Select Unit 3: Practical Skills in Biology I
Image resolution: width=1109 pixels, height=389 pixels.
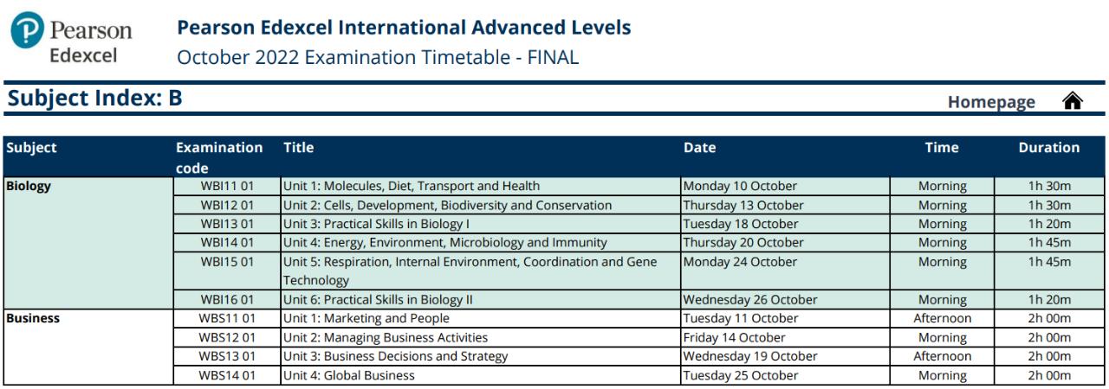(376, 224)
